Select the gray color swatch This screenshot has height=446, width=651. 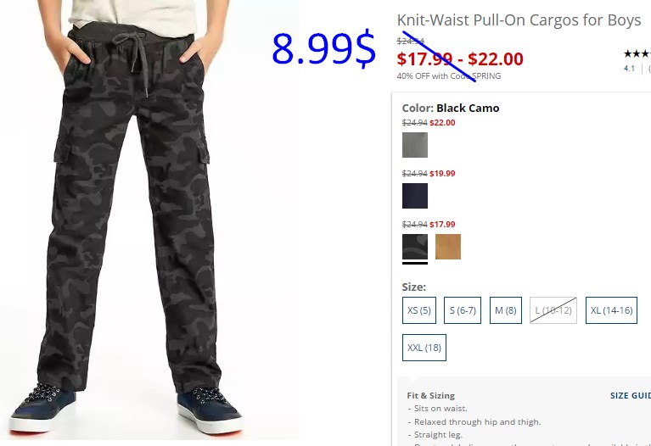[415, 145]
